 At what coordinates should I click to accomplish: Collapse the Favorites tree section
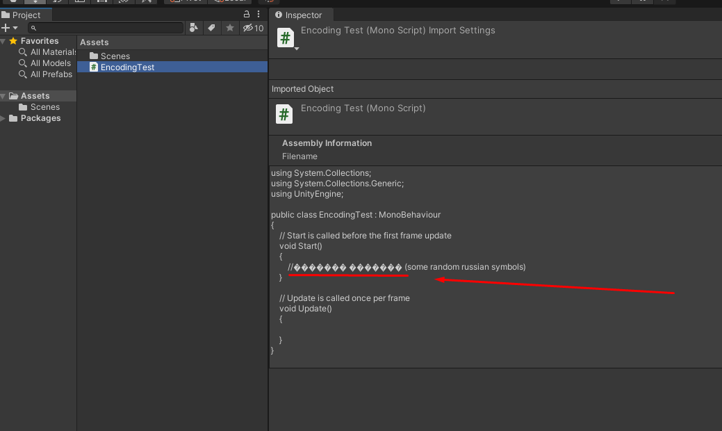tap(3, 42)
